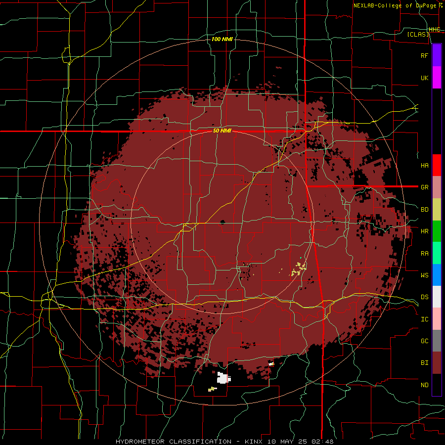Click the RF purple legend swatch
The height and width of the screenshot is (445, 445).
point(437,55)
